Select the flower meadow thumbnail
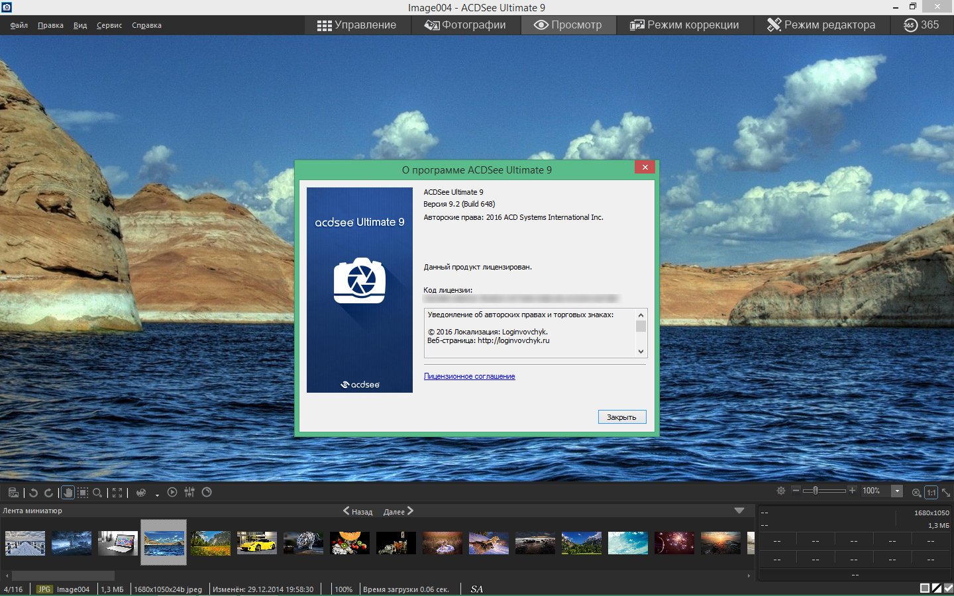 pos(211,543)
